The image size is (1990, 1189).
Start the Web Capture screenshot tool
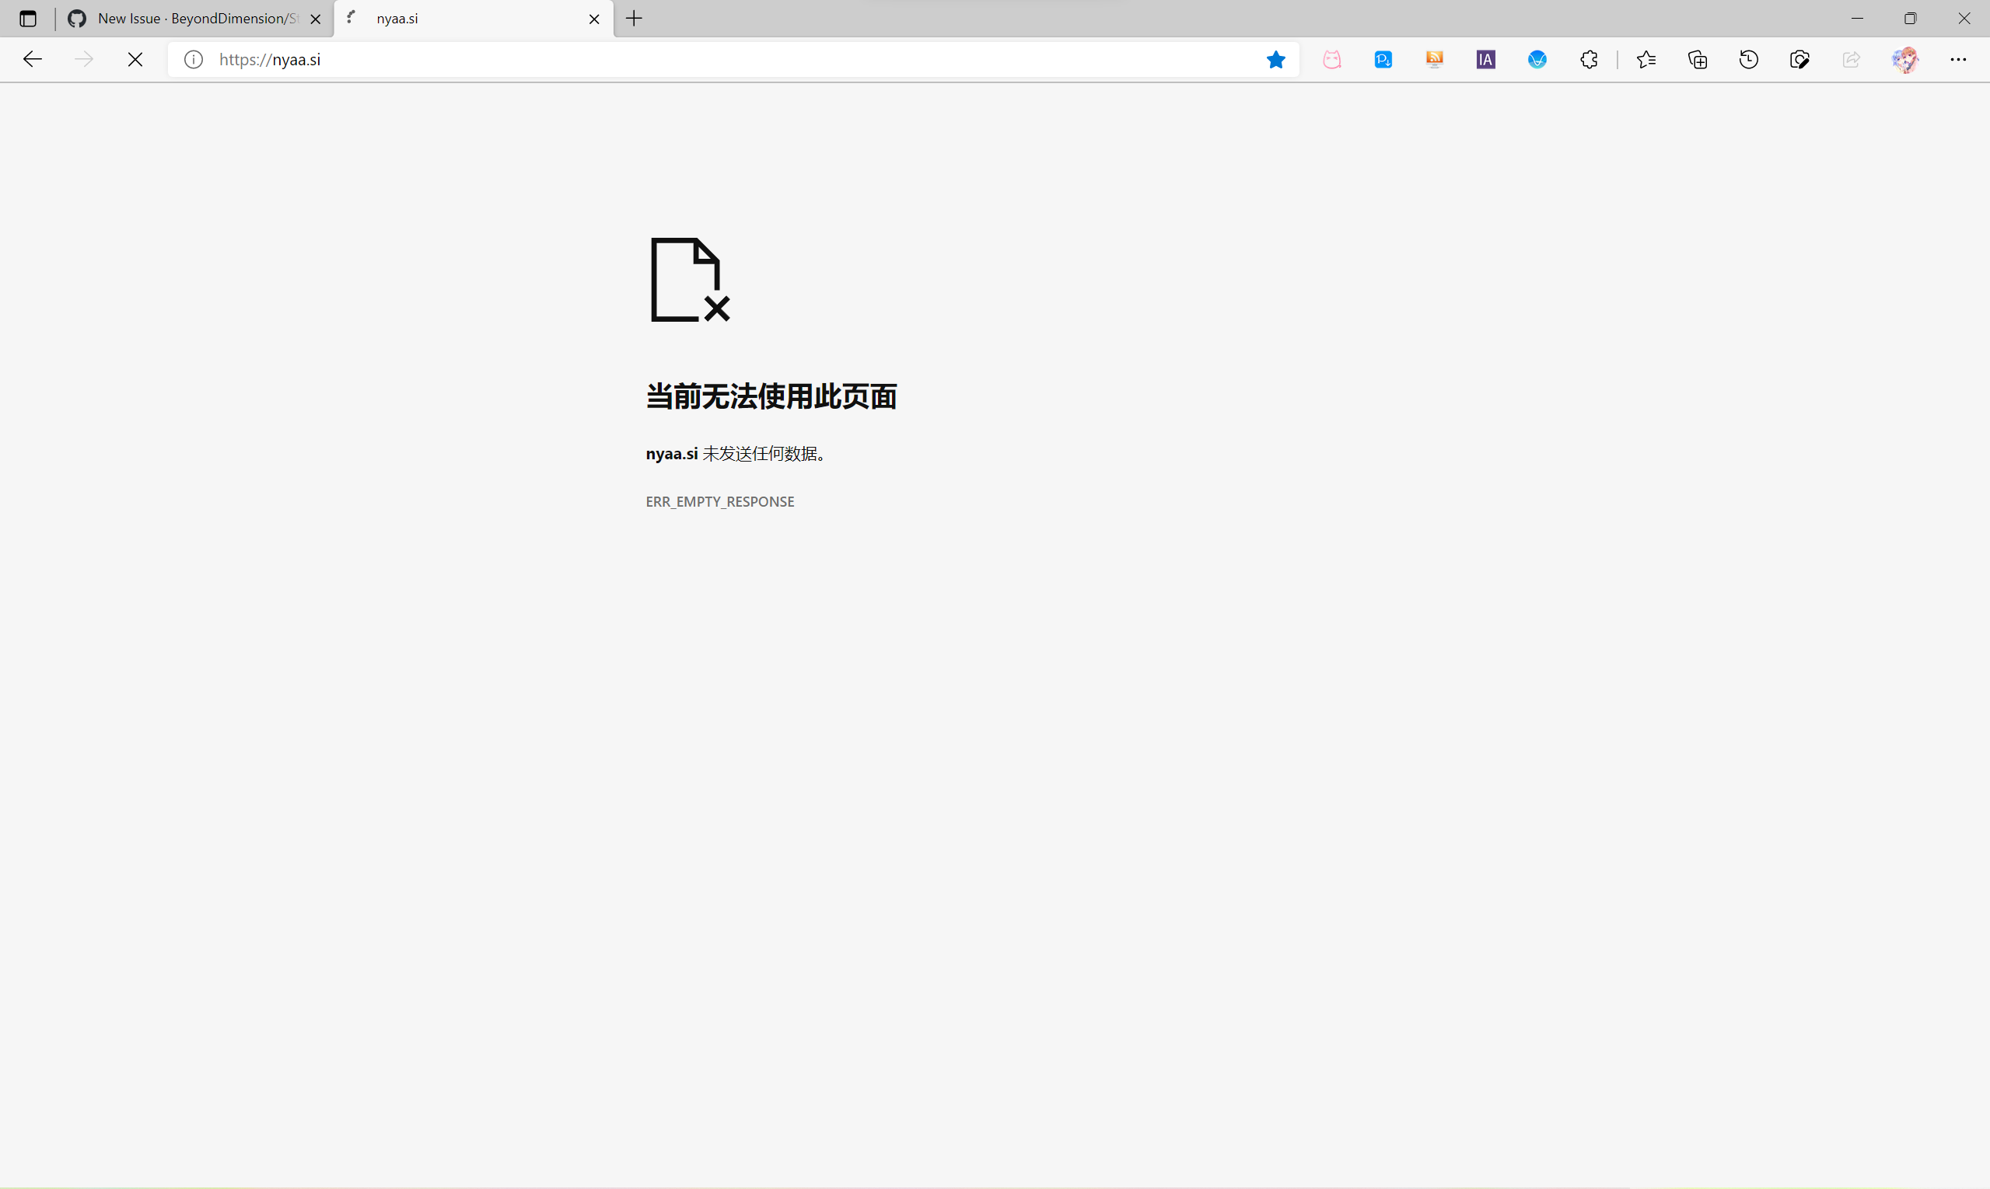coord(1799,59)
